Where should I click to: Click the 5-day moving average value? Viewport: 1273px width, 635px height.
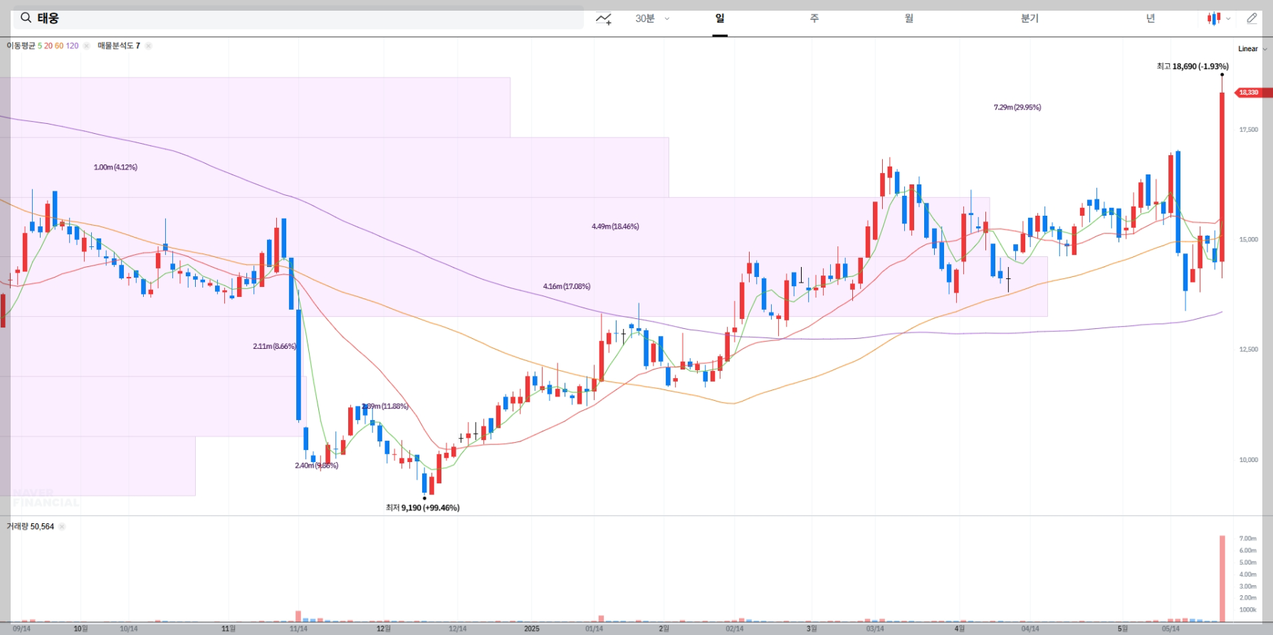tap(40, 46)
